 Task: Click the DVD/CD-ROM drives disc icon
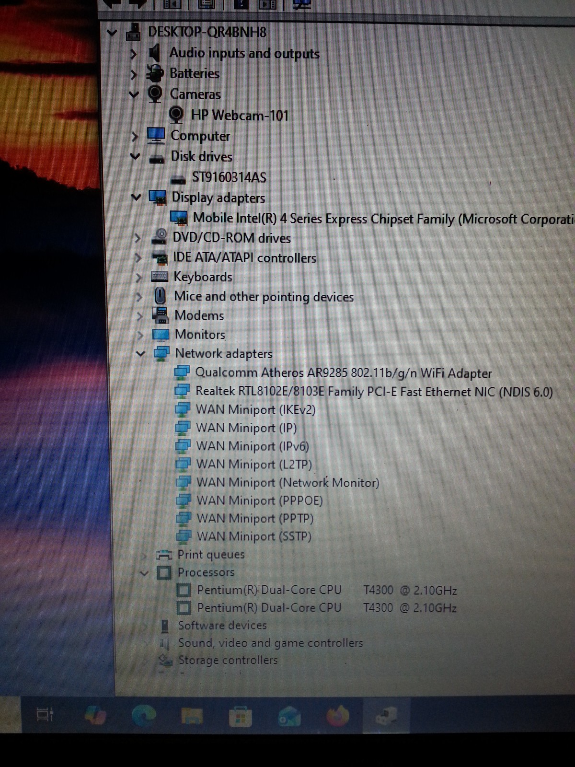tap(159, 237)
